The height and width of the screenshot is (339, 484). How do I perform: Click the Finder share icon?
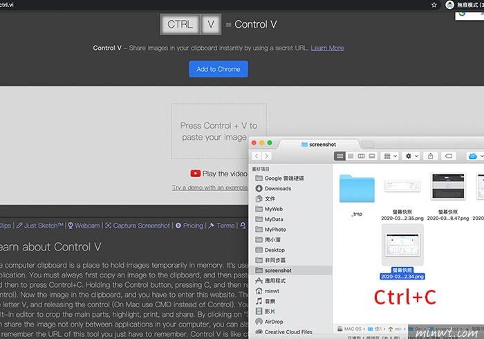click(430, 156)
